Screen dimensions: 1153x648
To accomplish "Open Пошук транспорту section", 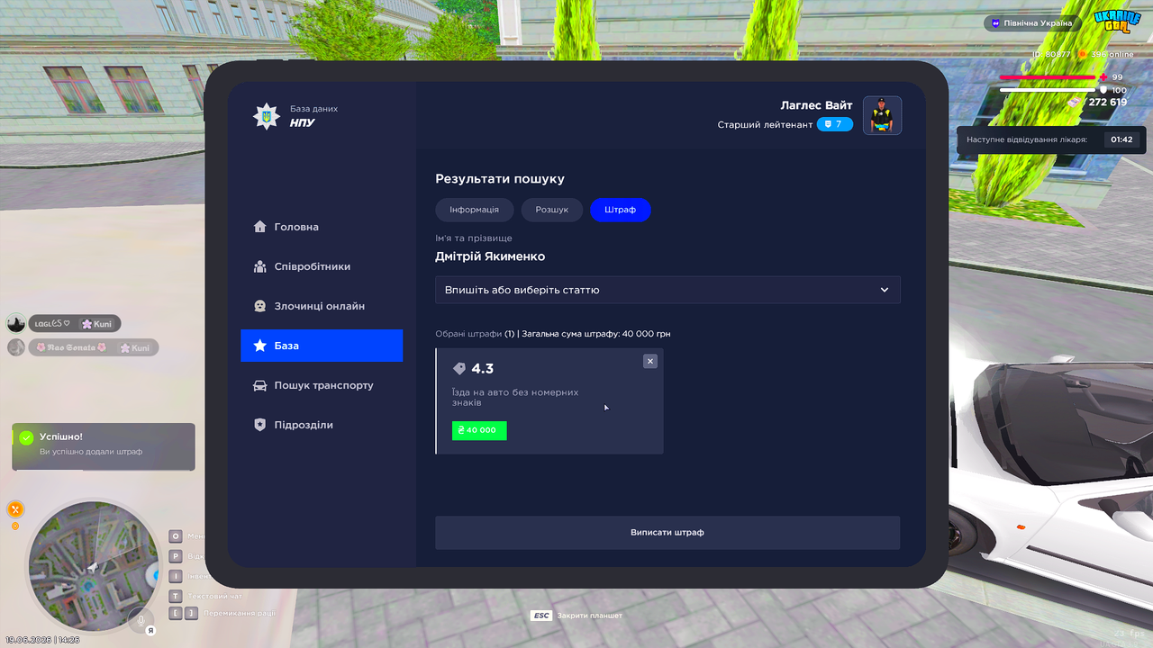I will click(x=322, y=385).
